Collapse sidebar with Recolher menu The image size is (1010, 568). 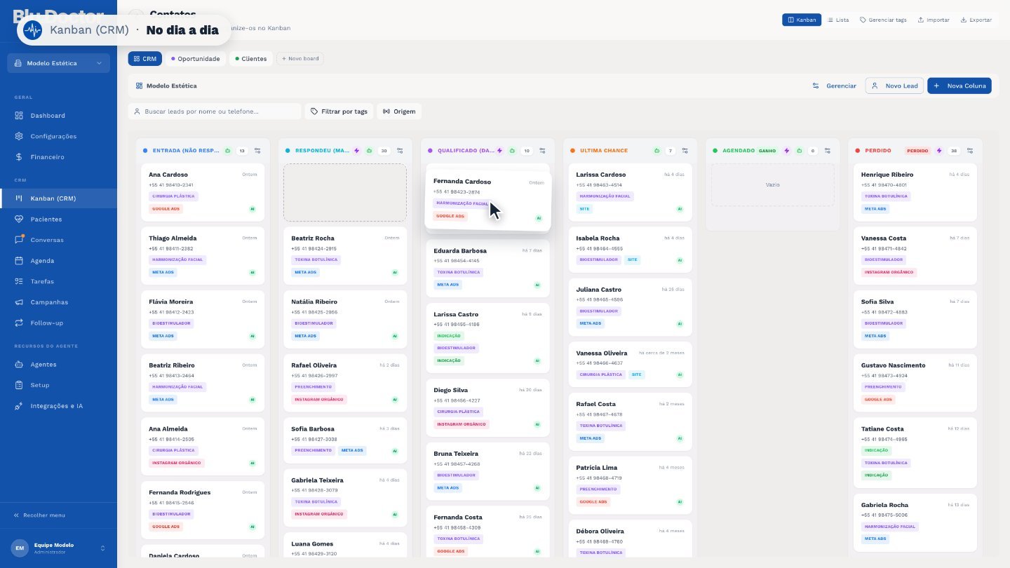(x=39, y=515)
